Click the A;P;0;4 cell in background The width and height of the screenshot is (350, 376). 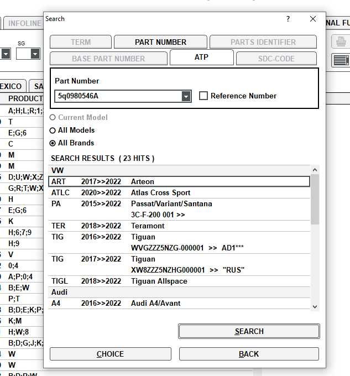(20, 276)
